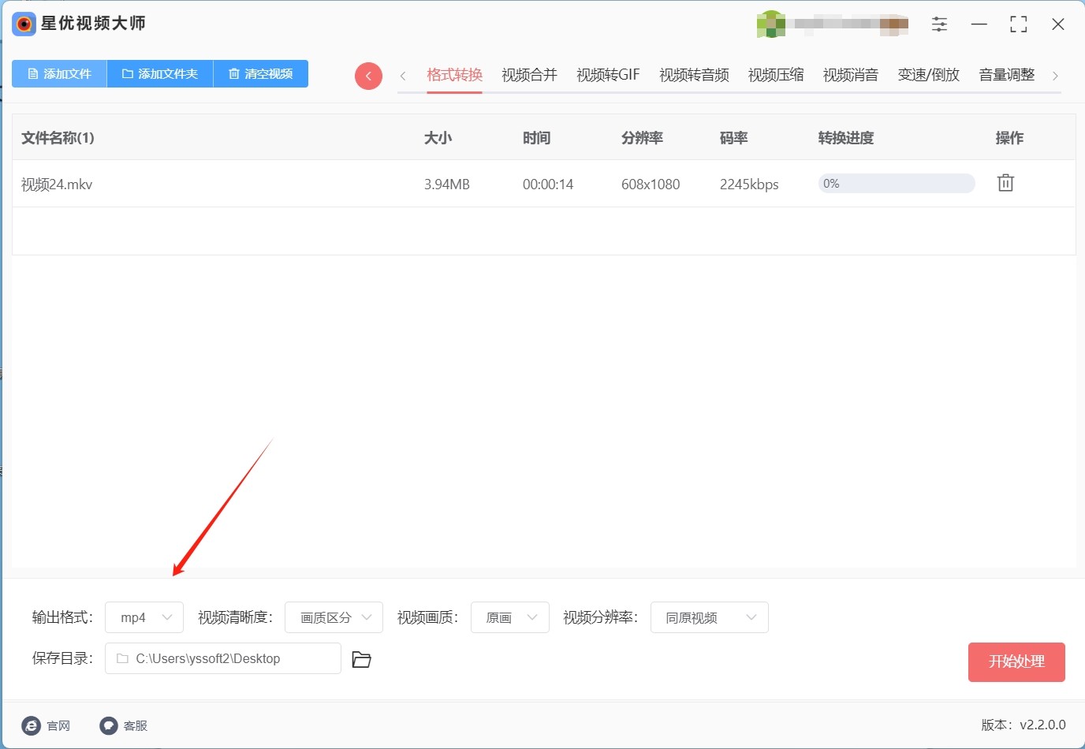Open the 视频清晰度 dropdown

click(x=334, y=617)
